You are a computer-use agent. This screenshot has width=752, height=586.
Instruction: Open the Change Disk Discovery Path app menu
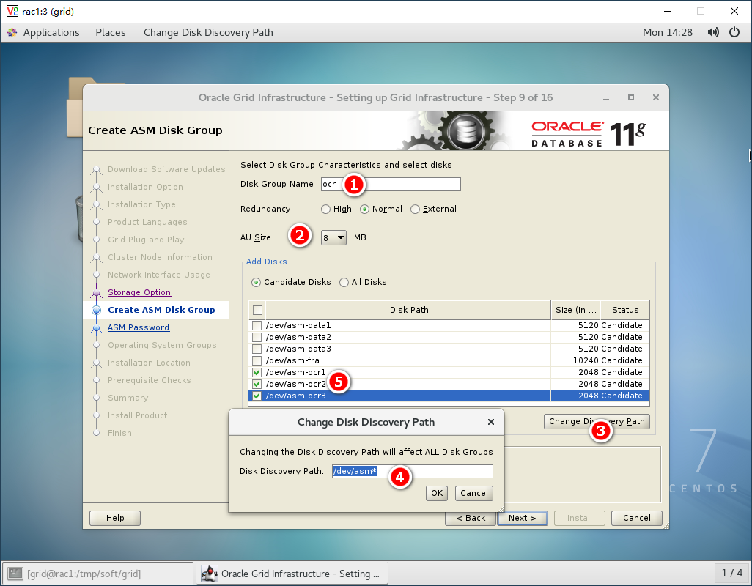pyautogui.click(x=208, y=32)
